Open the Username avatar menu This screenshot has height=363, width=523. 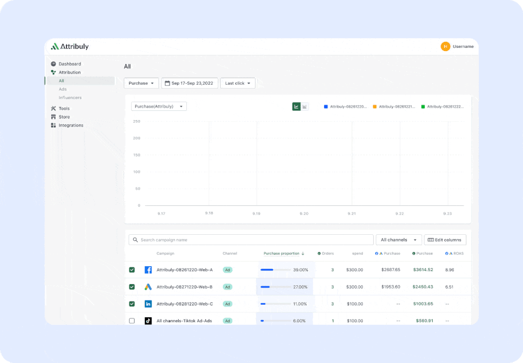coord(445,47)
